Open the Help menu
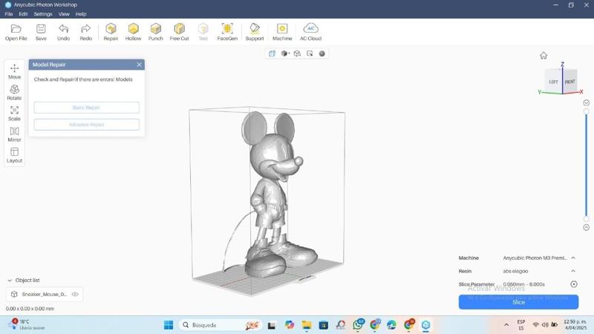 click(81, 14)
